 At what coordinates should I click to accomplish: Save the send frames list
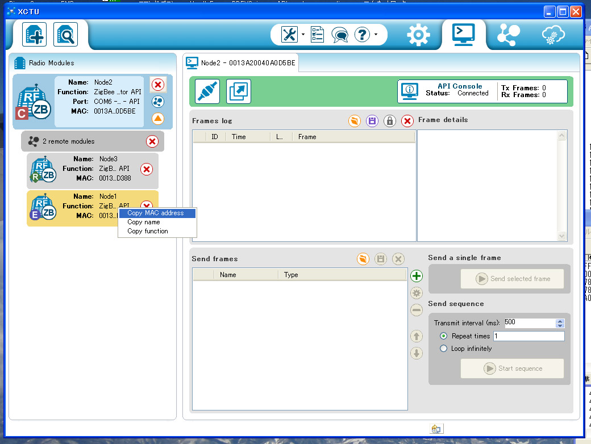point(381,259)
